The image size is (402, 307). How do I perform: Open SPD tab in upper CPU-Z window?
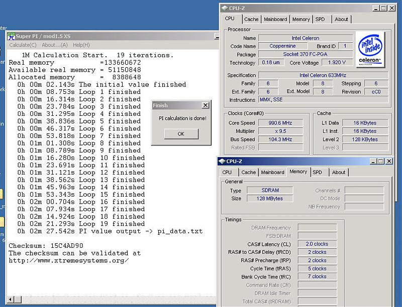click(320, 19)
